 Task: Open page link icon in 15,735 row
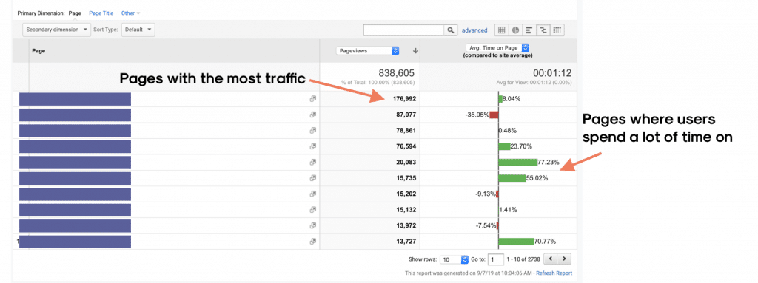pyautogui.click(x=313, y=178)
